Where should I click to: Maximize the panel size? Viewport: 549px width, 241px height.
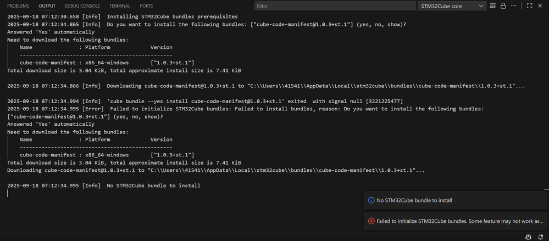529,6
